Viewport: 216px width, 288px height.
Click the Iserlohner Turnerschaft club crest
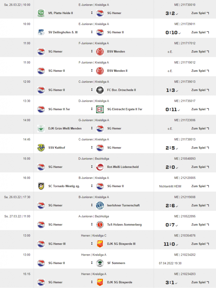point(100,205)
